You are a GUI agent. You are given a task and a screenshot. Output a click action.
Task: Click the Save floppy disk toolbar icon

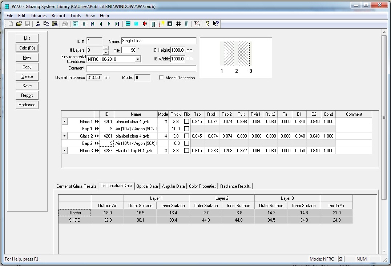tap(27, 24)
